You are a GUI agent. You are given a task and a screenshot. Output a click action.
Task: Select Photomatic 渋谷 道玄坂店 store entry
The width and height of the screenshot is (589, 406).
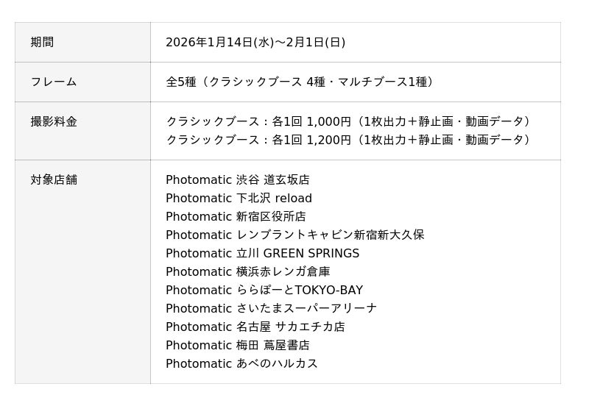click(237, 180)
